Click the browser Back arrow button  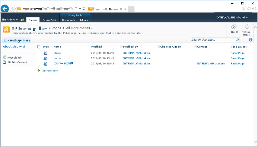click(x=5, y=9)
